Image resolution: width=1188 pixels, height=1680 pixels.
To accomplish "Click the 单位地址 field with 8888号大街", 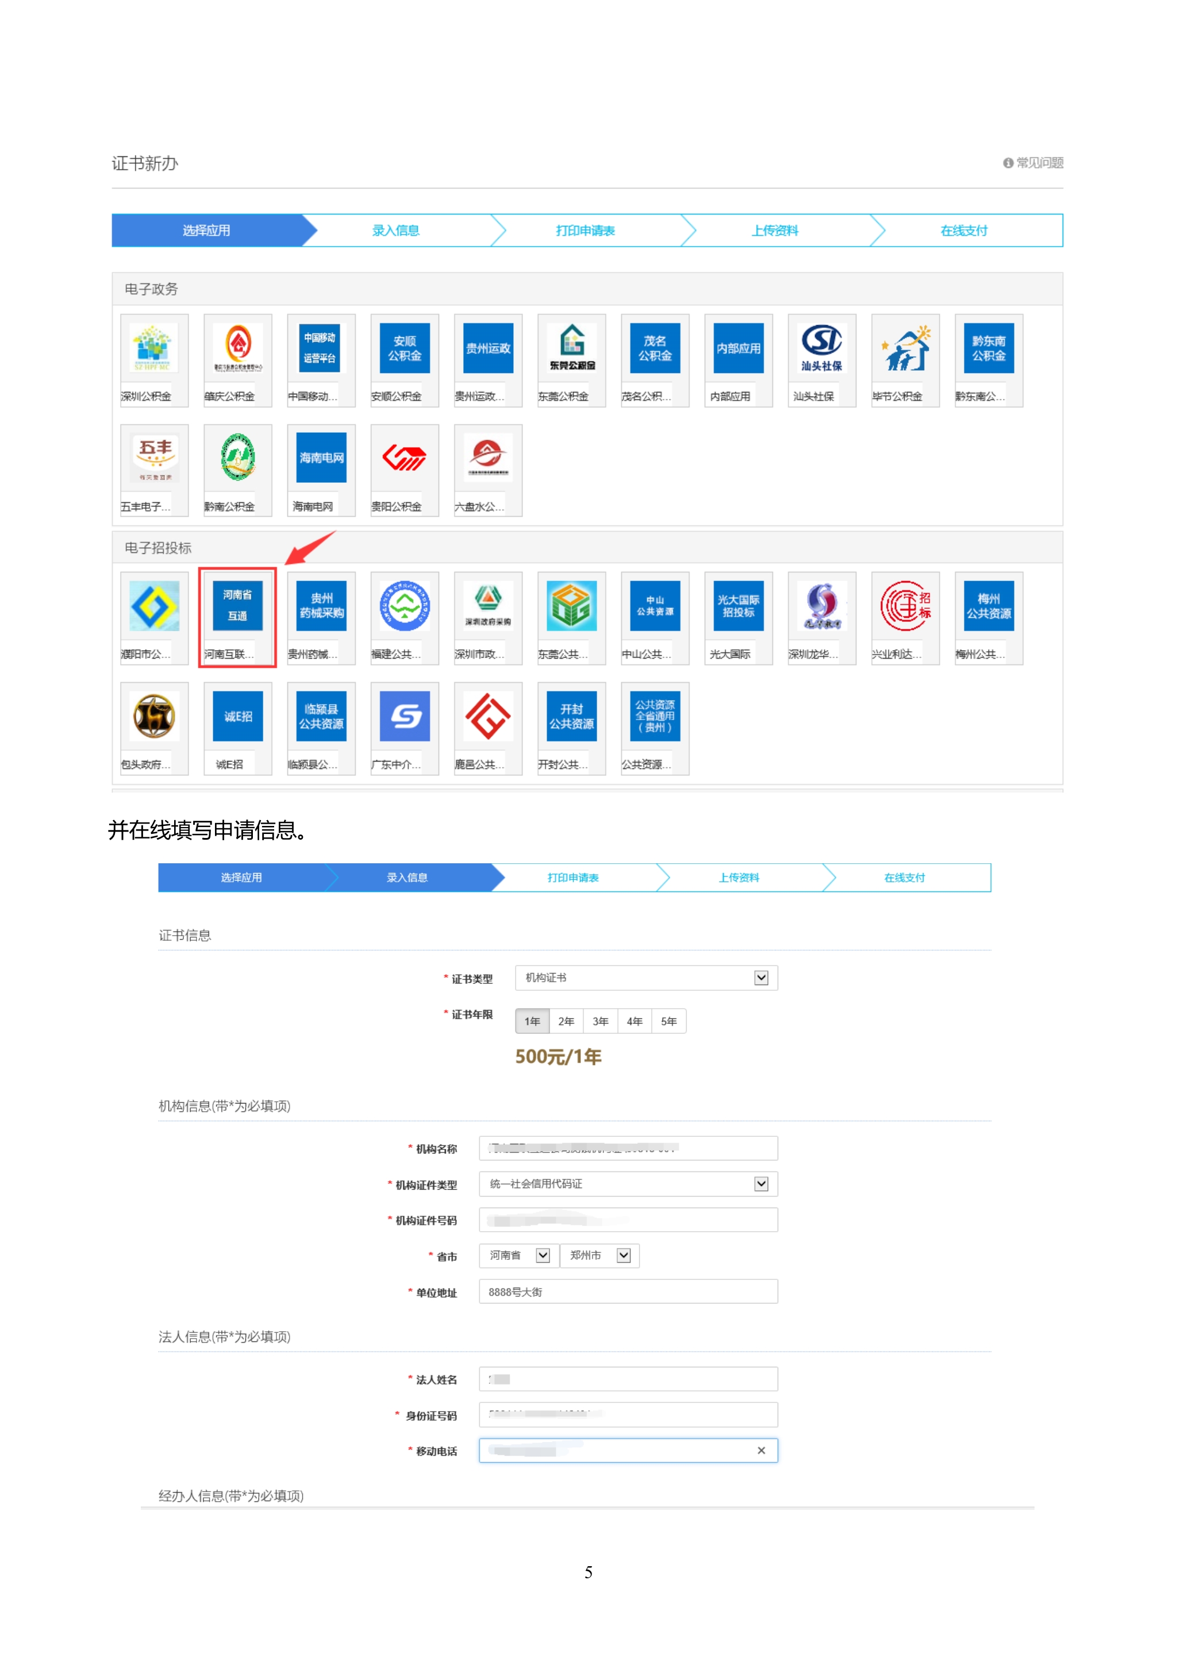I will pos(628,1291).
